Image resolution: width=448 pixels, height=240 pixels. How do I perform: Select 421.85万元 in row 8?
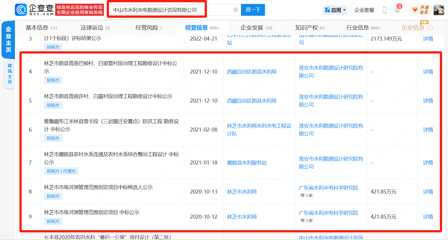[x=383, y=192]
